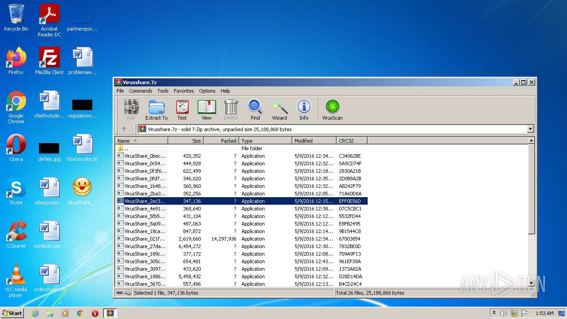Click the taskbar clock showing 1:53 AM
This screenshot has height=319, width=567.
pyautogui.click(x=544, y=313)
